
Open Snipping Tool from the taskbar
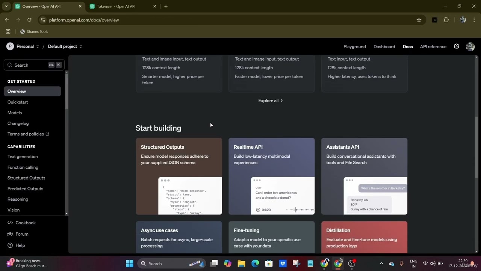click(296, 263)
